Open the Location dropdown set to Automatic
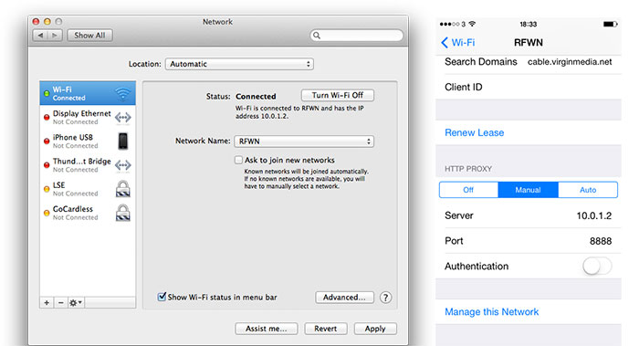The height and width of the screenshot is (346, 639). click(x=239, y=64)
